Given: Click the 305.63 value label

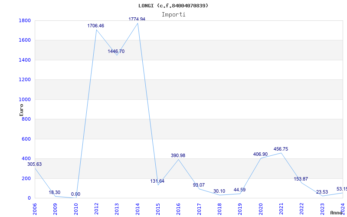Looking at the screenshot, I should coord(34,164).
